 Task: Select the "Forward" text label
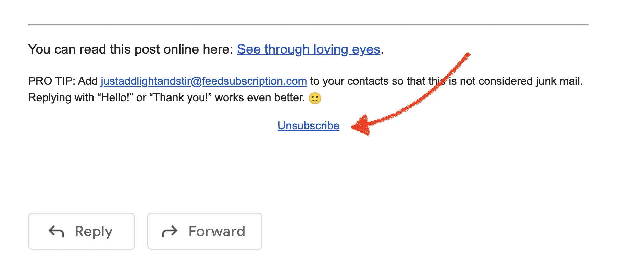(x=217, y=231)
